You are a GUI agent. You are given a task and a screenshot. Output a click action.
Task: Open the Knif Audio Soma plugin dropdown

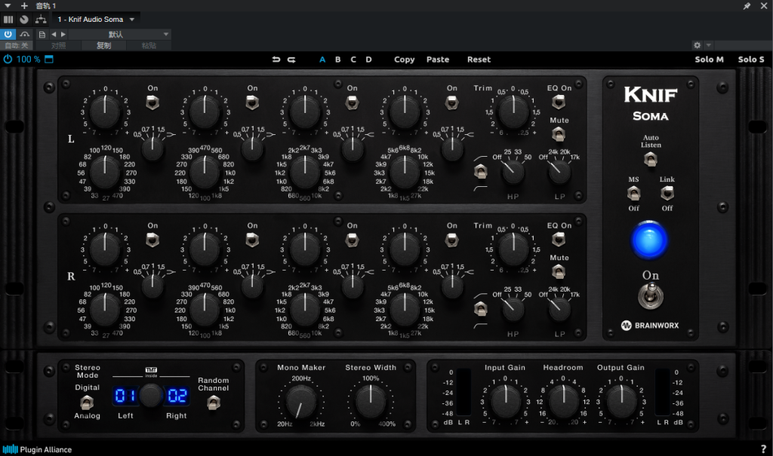point(96,20)
